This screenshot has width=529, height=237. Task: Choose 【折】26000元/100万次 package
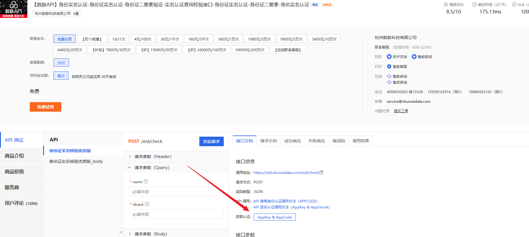(x=207, y=50)
